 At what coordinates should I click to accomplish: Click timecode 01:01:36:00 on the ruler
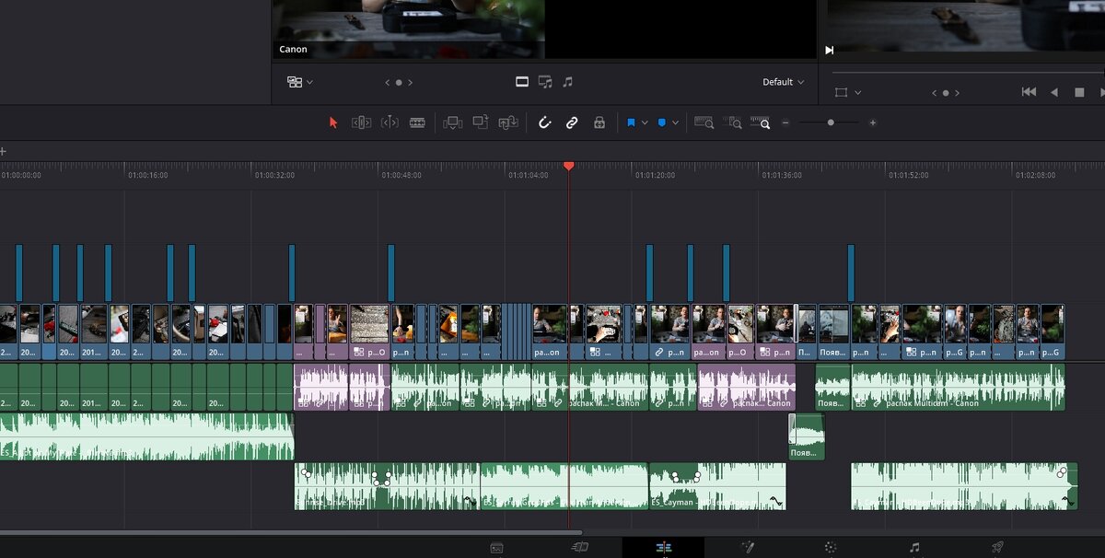coord(782,174)
